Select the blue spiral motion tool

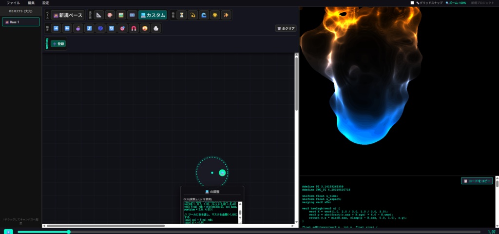[100, 28]
